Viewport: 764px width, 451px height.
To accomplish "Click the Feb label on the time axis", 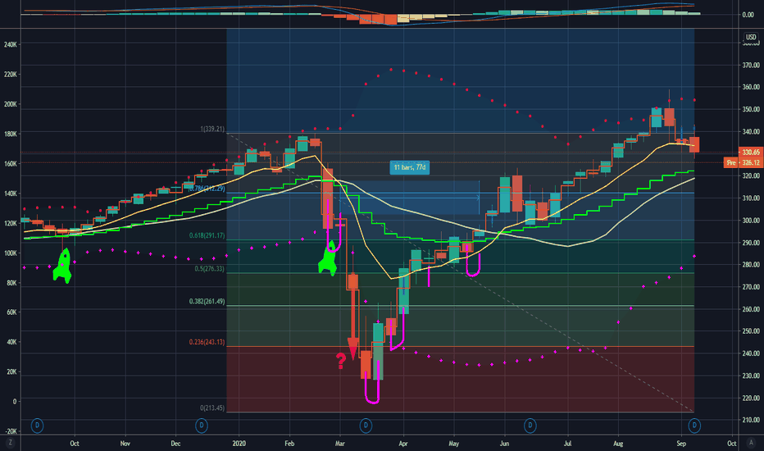I will coord(289,443).
